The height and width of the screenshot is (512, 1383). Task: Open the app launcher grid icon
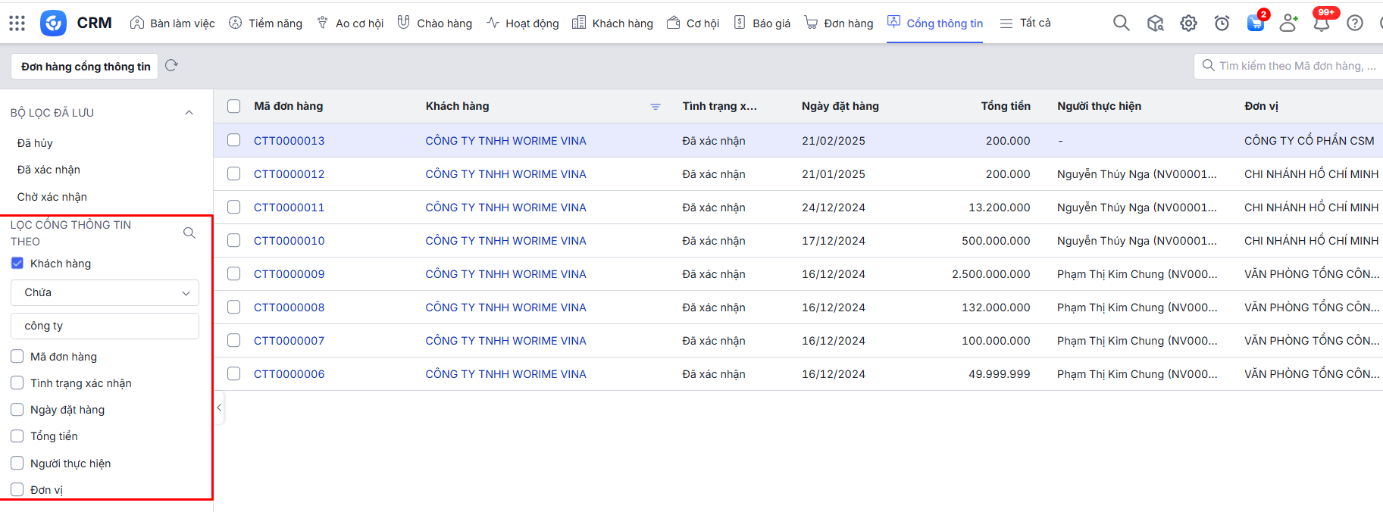(x=17, y=23)
